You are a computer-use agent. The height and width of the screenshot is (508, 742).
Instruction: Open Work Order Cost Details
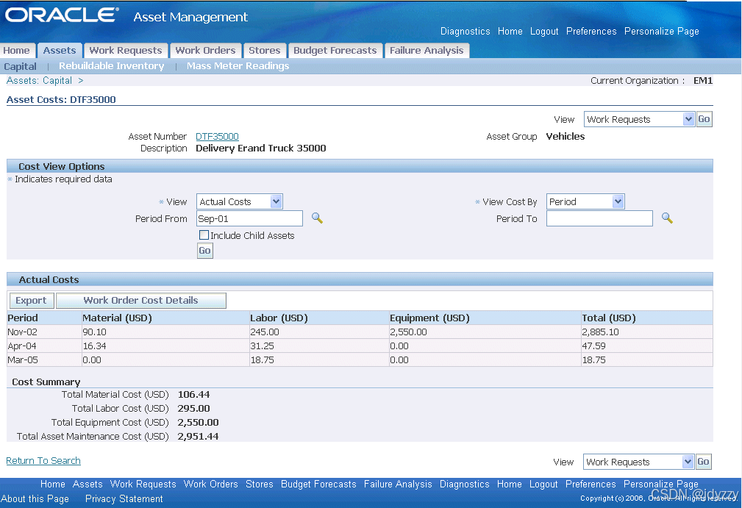click(141, 301)
